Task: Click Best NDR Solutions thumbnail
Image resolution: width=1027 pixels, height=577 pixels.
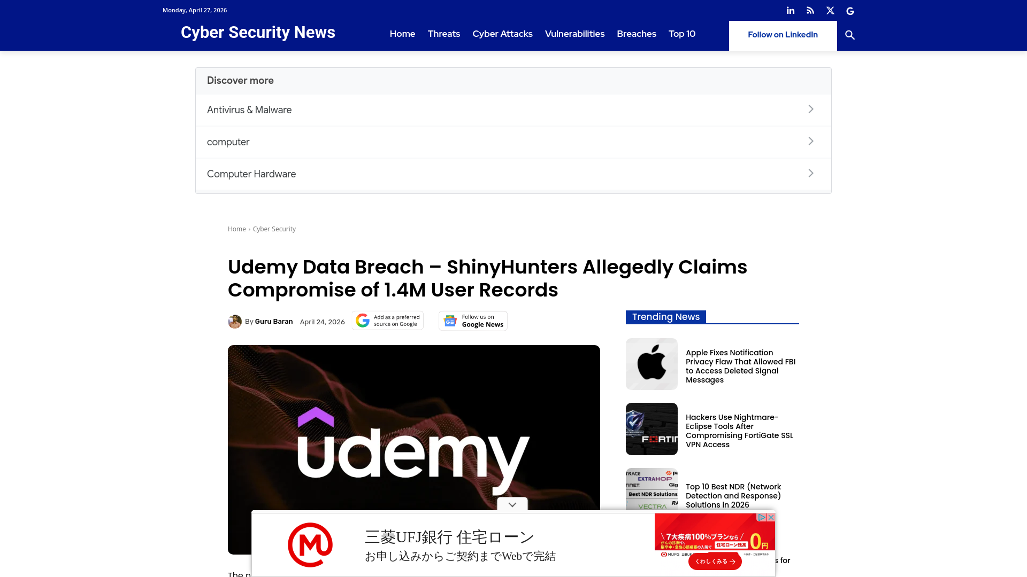Action: coord(652,489)
